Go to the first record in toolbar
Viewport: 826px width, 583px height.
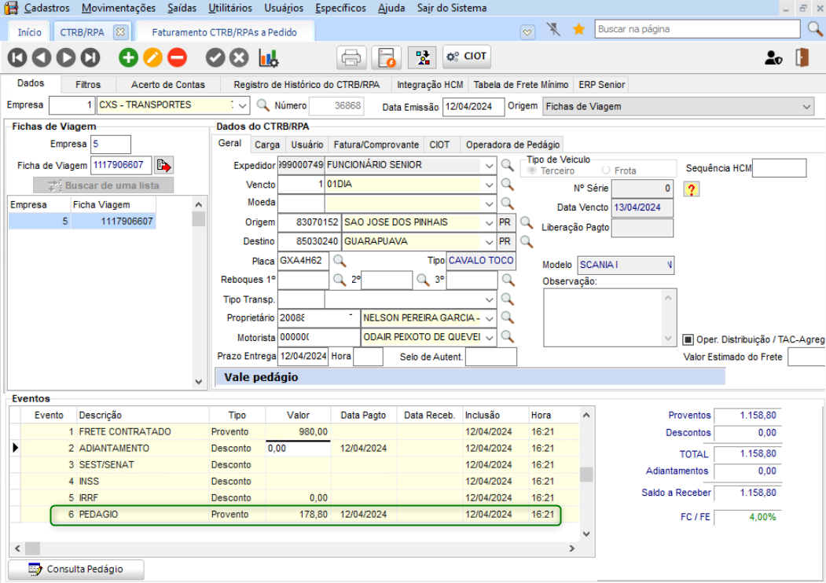(x=17, y=57)
